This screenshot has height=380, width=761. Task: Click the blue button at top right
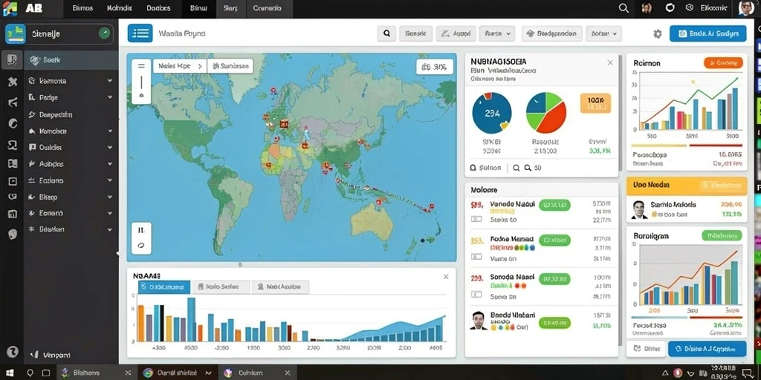coord(708,33)
